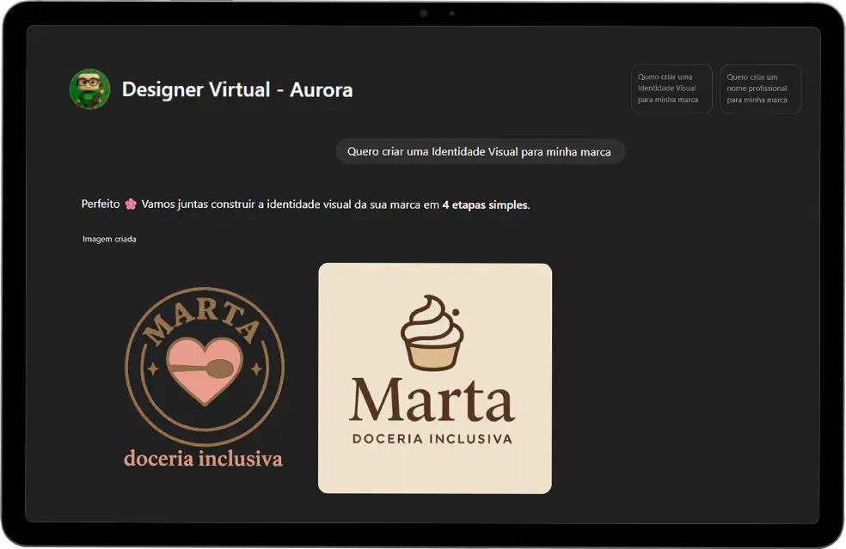Image resolution: width=846 pixels, height=549 pixels.
Task: Tap the tablet front camera lens
Action: 424,14
